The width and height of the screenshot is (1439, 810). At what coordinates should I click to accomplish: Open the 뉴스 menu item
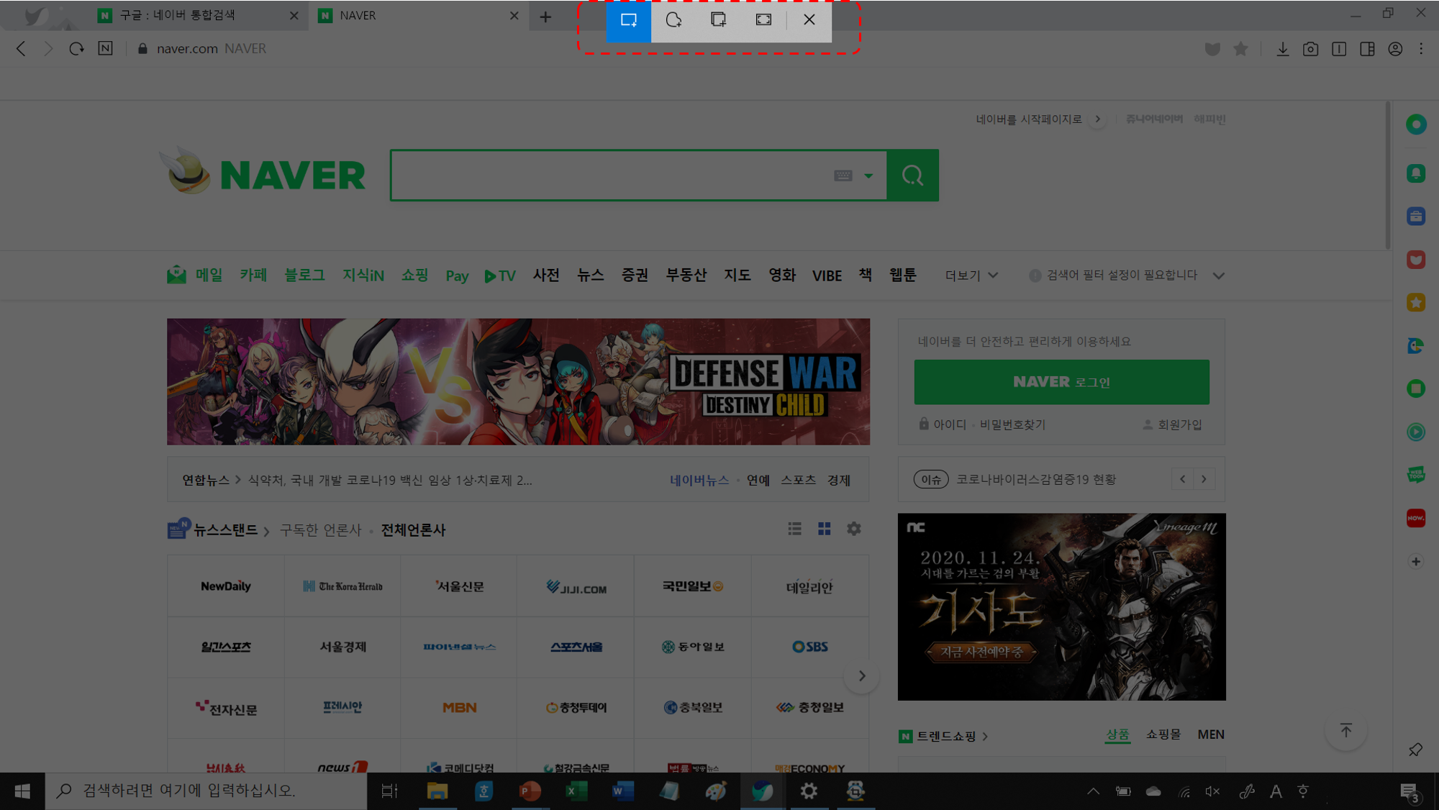[590, 276]
